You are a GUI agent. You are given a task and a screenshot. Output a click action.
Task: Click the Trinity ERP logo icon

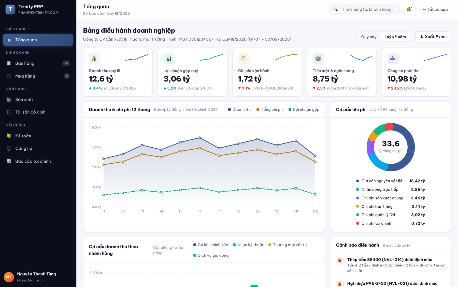10,9
